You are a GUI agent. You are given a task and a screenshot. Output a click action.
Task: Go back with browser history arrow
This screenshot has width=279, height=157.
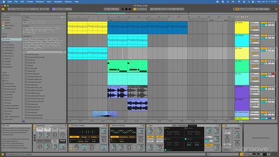coord(3,14)
